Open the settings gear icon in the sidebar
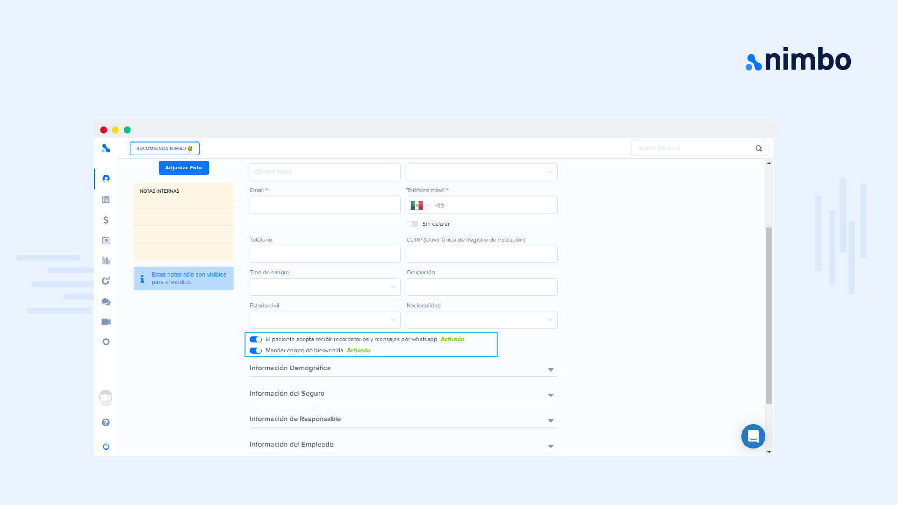Viewport: 898px width, 505px height. coord(106,342)
